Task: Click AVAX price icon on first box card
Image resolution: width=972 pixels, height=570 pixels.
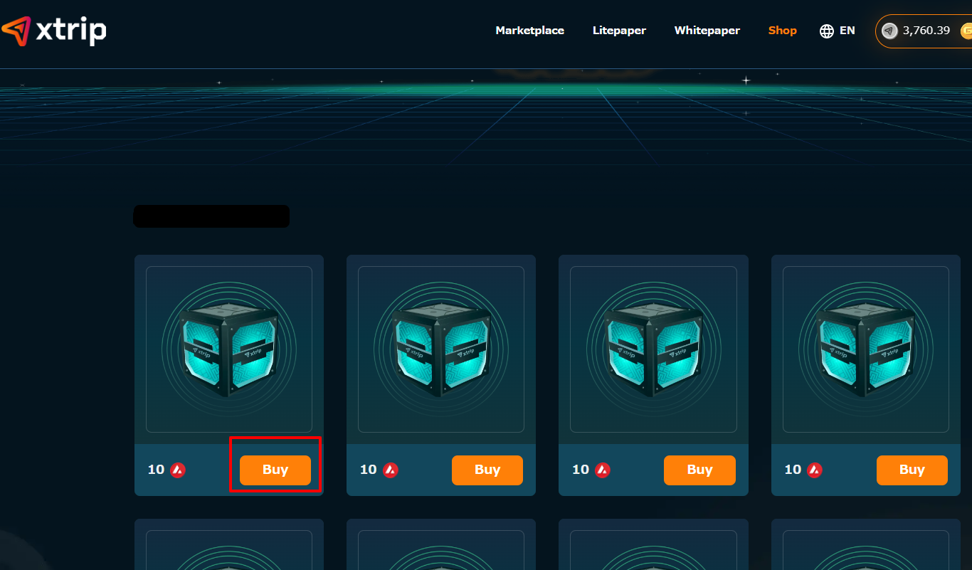Action: click(x=178, y=470)
